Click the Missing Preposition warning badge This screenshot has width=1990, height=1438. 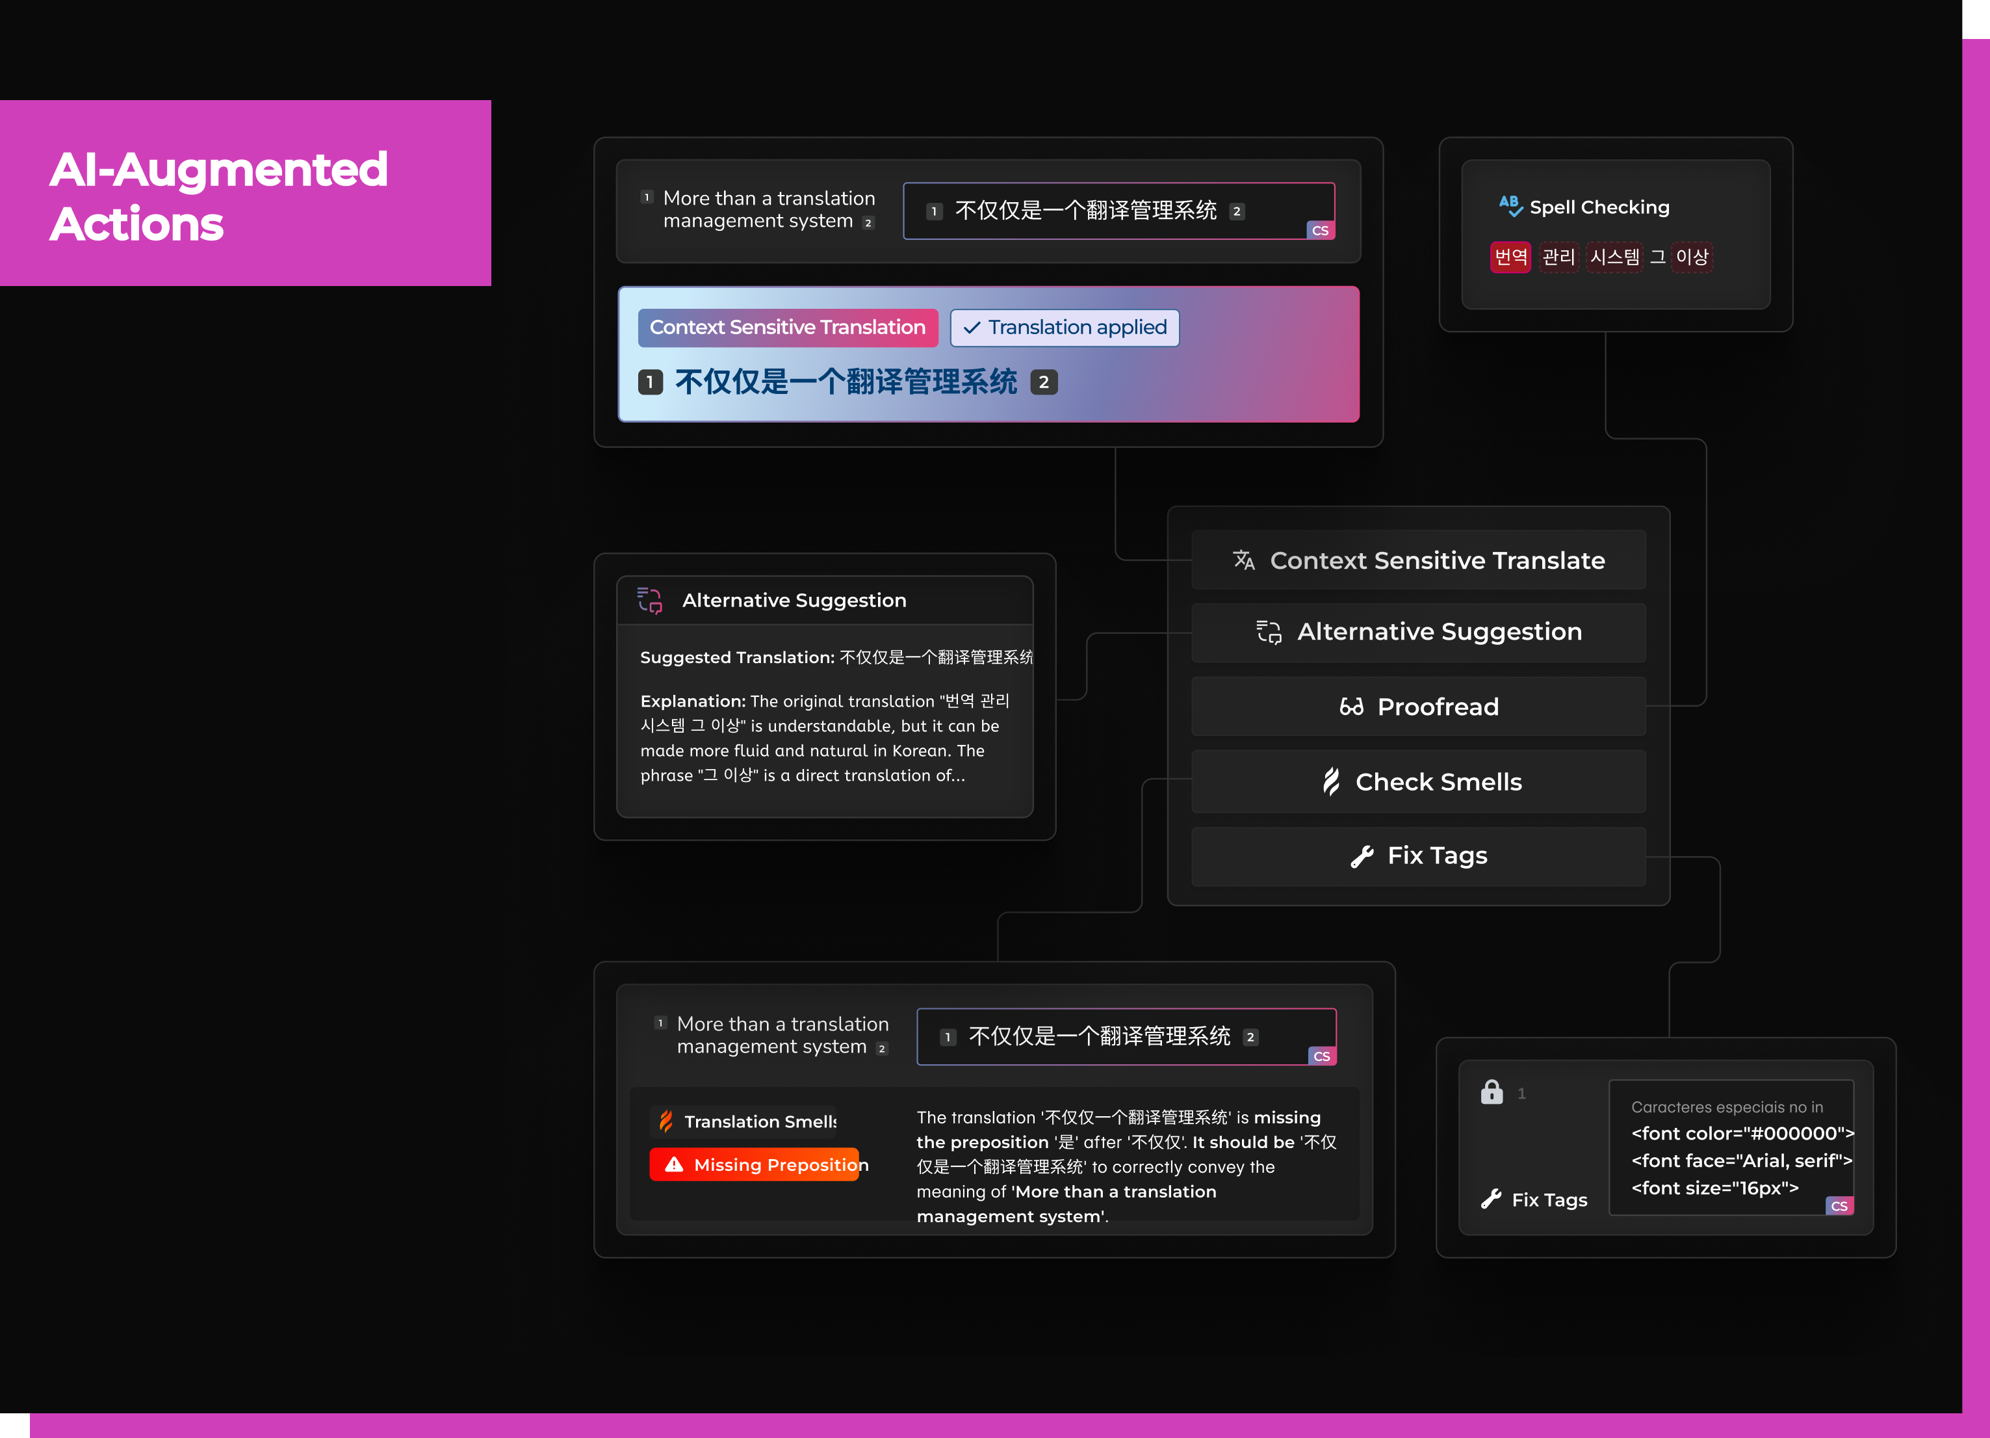tap(755, 1164)
